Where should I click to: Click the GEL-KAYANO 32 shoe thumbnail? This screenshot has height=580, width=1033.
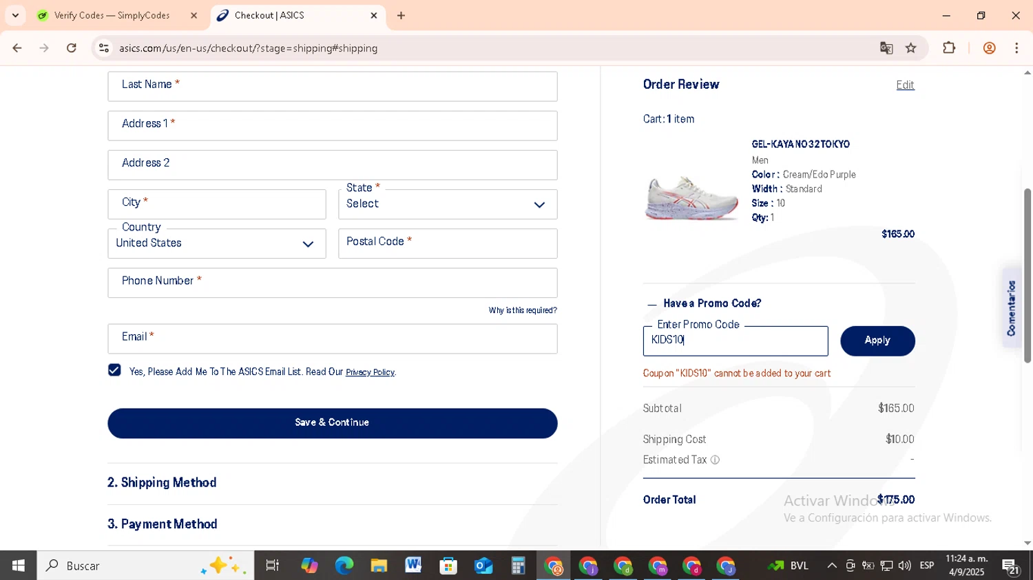point(691,198)
